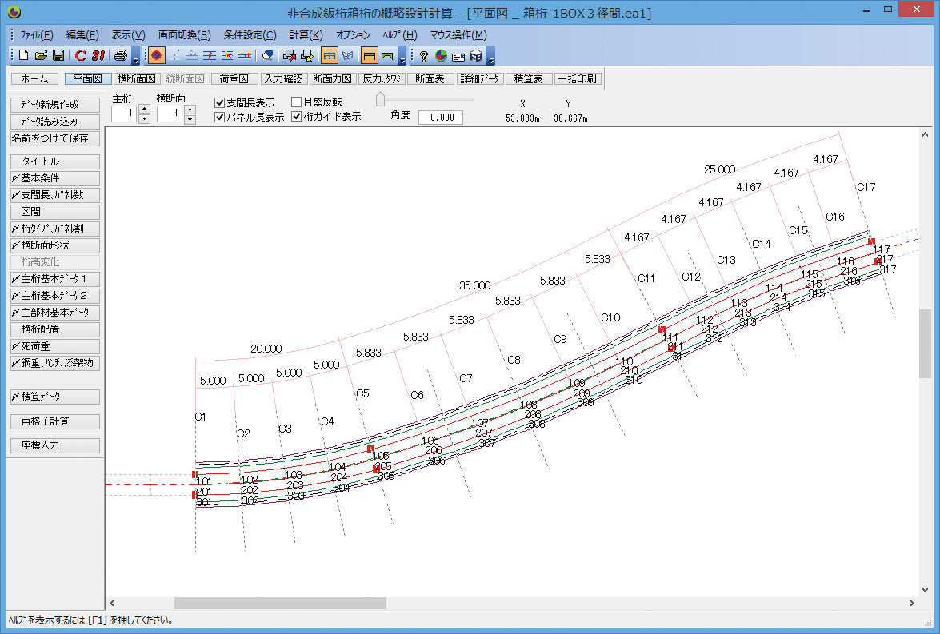Uncheck the 支間長表示 checkbox
The width and height of the screenshot is (940, 634).
click(220, 102)
